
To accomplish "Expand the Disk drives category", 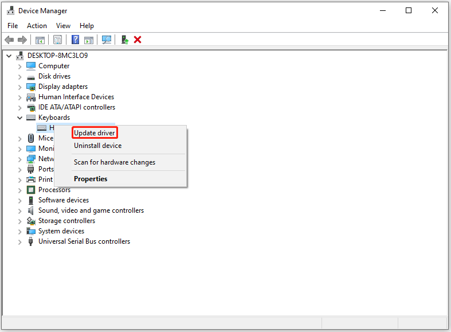I will (19, 77).
